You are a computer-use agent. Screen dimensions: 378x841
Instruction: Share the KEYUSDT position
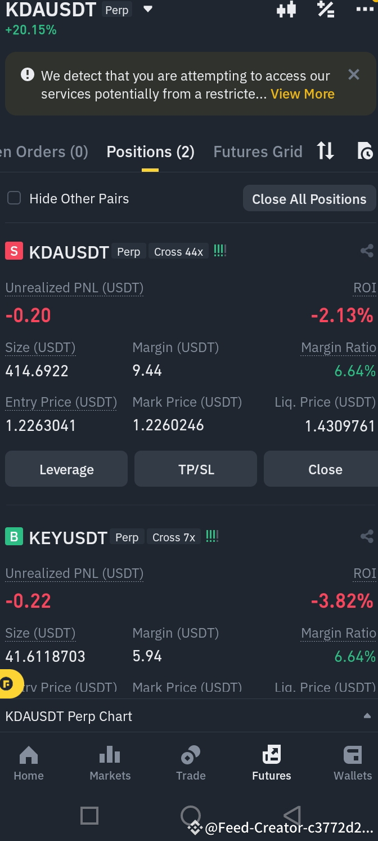coord(367,536)
